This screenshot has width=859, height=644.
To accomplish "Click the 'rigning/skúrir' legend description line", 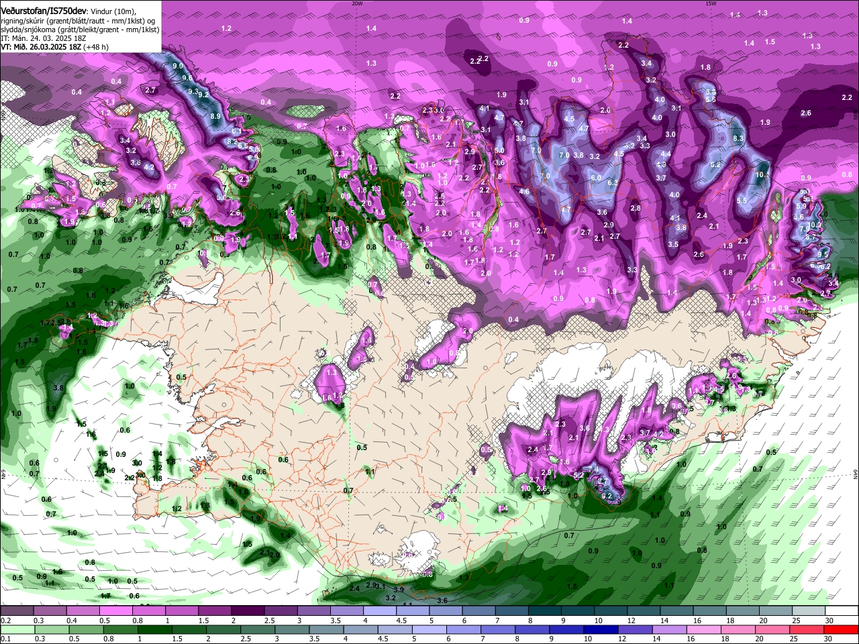I will coord(77,21).
